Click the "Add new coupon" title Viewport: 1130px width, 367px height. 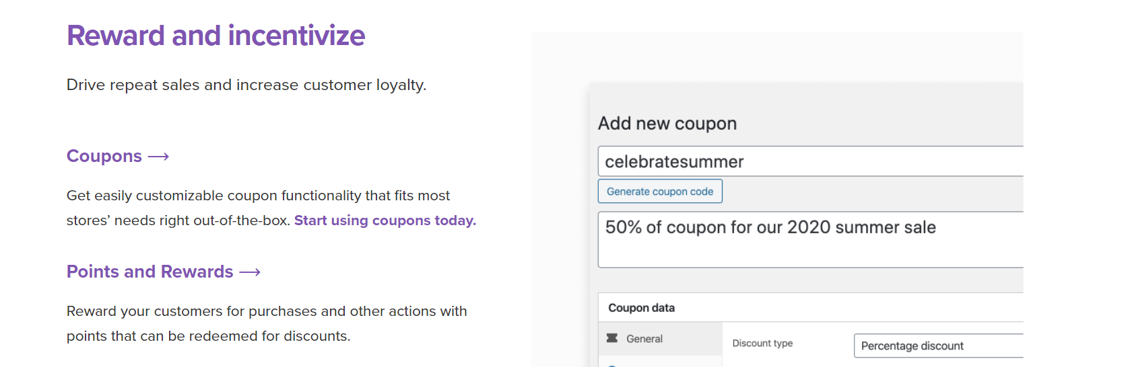click(x=667, y=124)
